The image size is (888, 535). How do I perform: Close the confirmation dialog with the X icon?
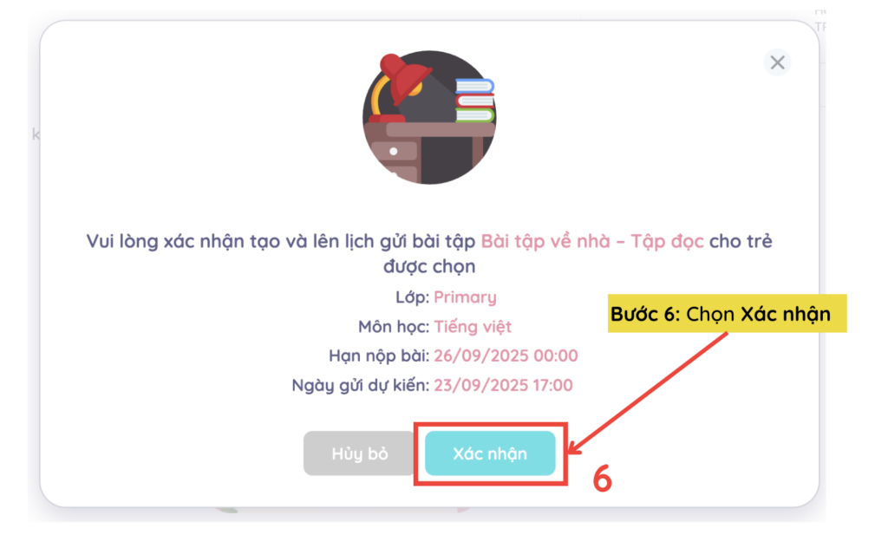(777, 62)
